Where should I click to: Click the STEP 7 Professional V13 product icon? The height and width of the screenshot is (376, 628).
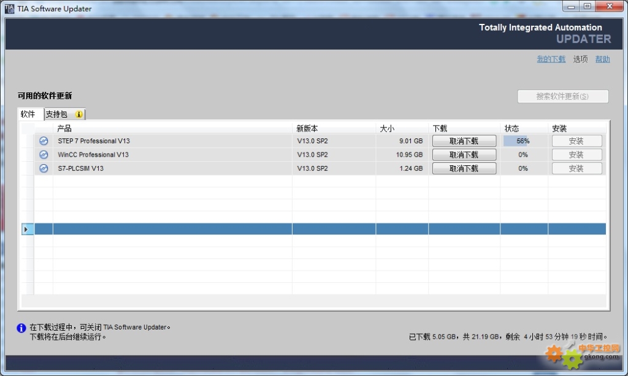[x=44, y=141]
